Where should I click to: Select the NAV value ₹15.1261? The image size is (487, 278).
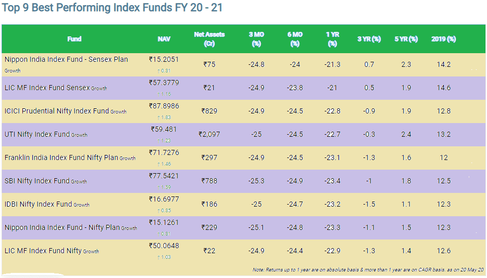click(164, 222)
